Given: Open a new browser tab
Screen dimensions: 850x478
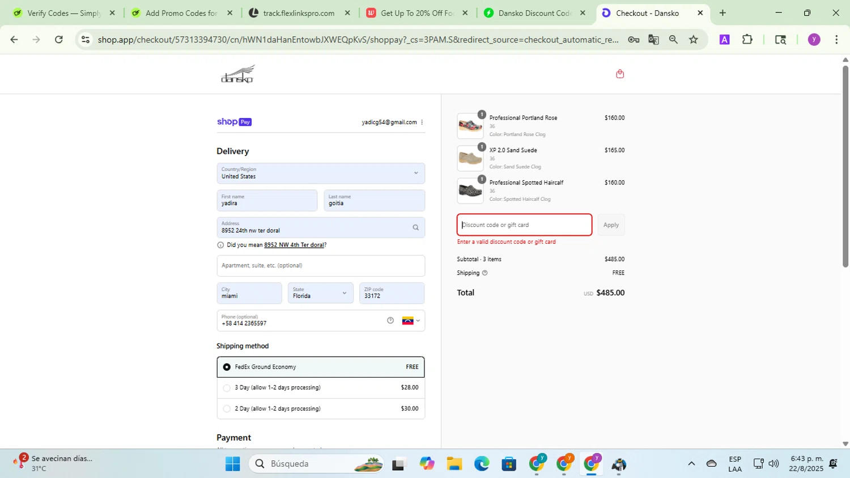Looking at the screenshot, I should pyautogui.click(x=722, y=13).
